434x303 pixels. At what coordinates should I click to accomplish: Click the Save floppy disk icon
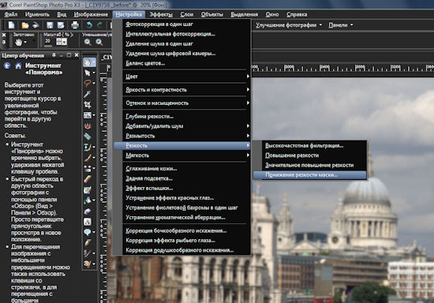pyautogui.click(x=50, y=25)
